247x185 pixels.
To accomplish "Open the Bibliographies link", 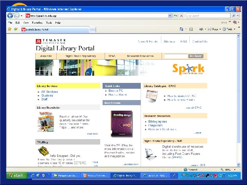I will (157, 122).
